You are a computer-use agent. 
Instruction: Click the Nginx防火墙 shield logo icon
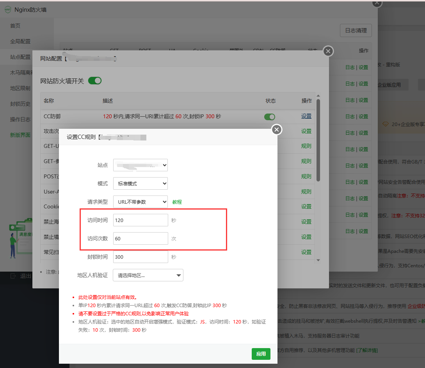pos(7,10)
